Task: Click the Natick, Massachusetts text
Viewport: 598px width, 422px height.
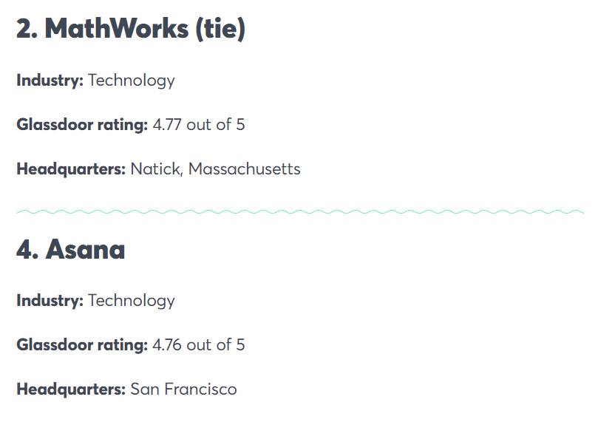Action: pyautogui.click(x=215, y=169)
